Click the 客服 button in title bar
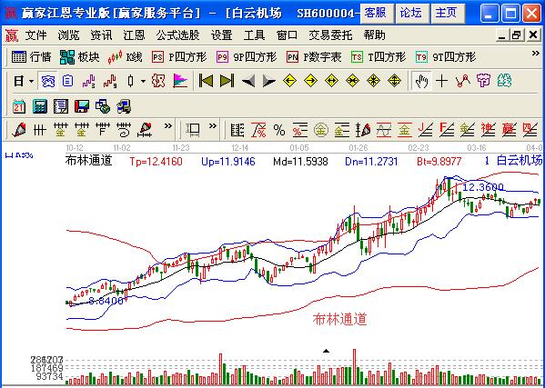The image size is (545, 388). (x=377, y=14)
